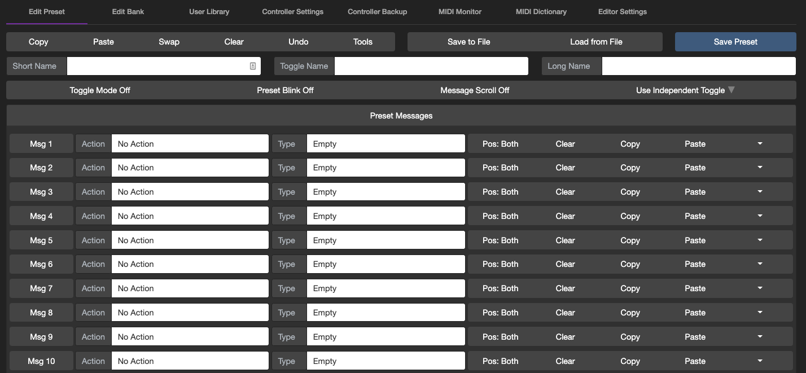
Task: Click the icon inside Short Name field
Action: coord(253,66)
